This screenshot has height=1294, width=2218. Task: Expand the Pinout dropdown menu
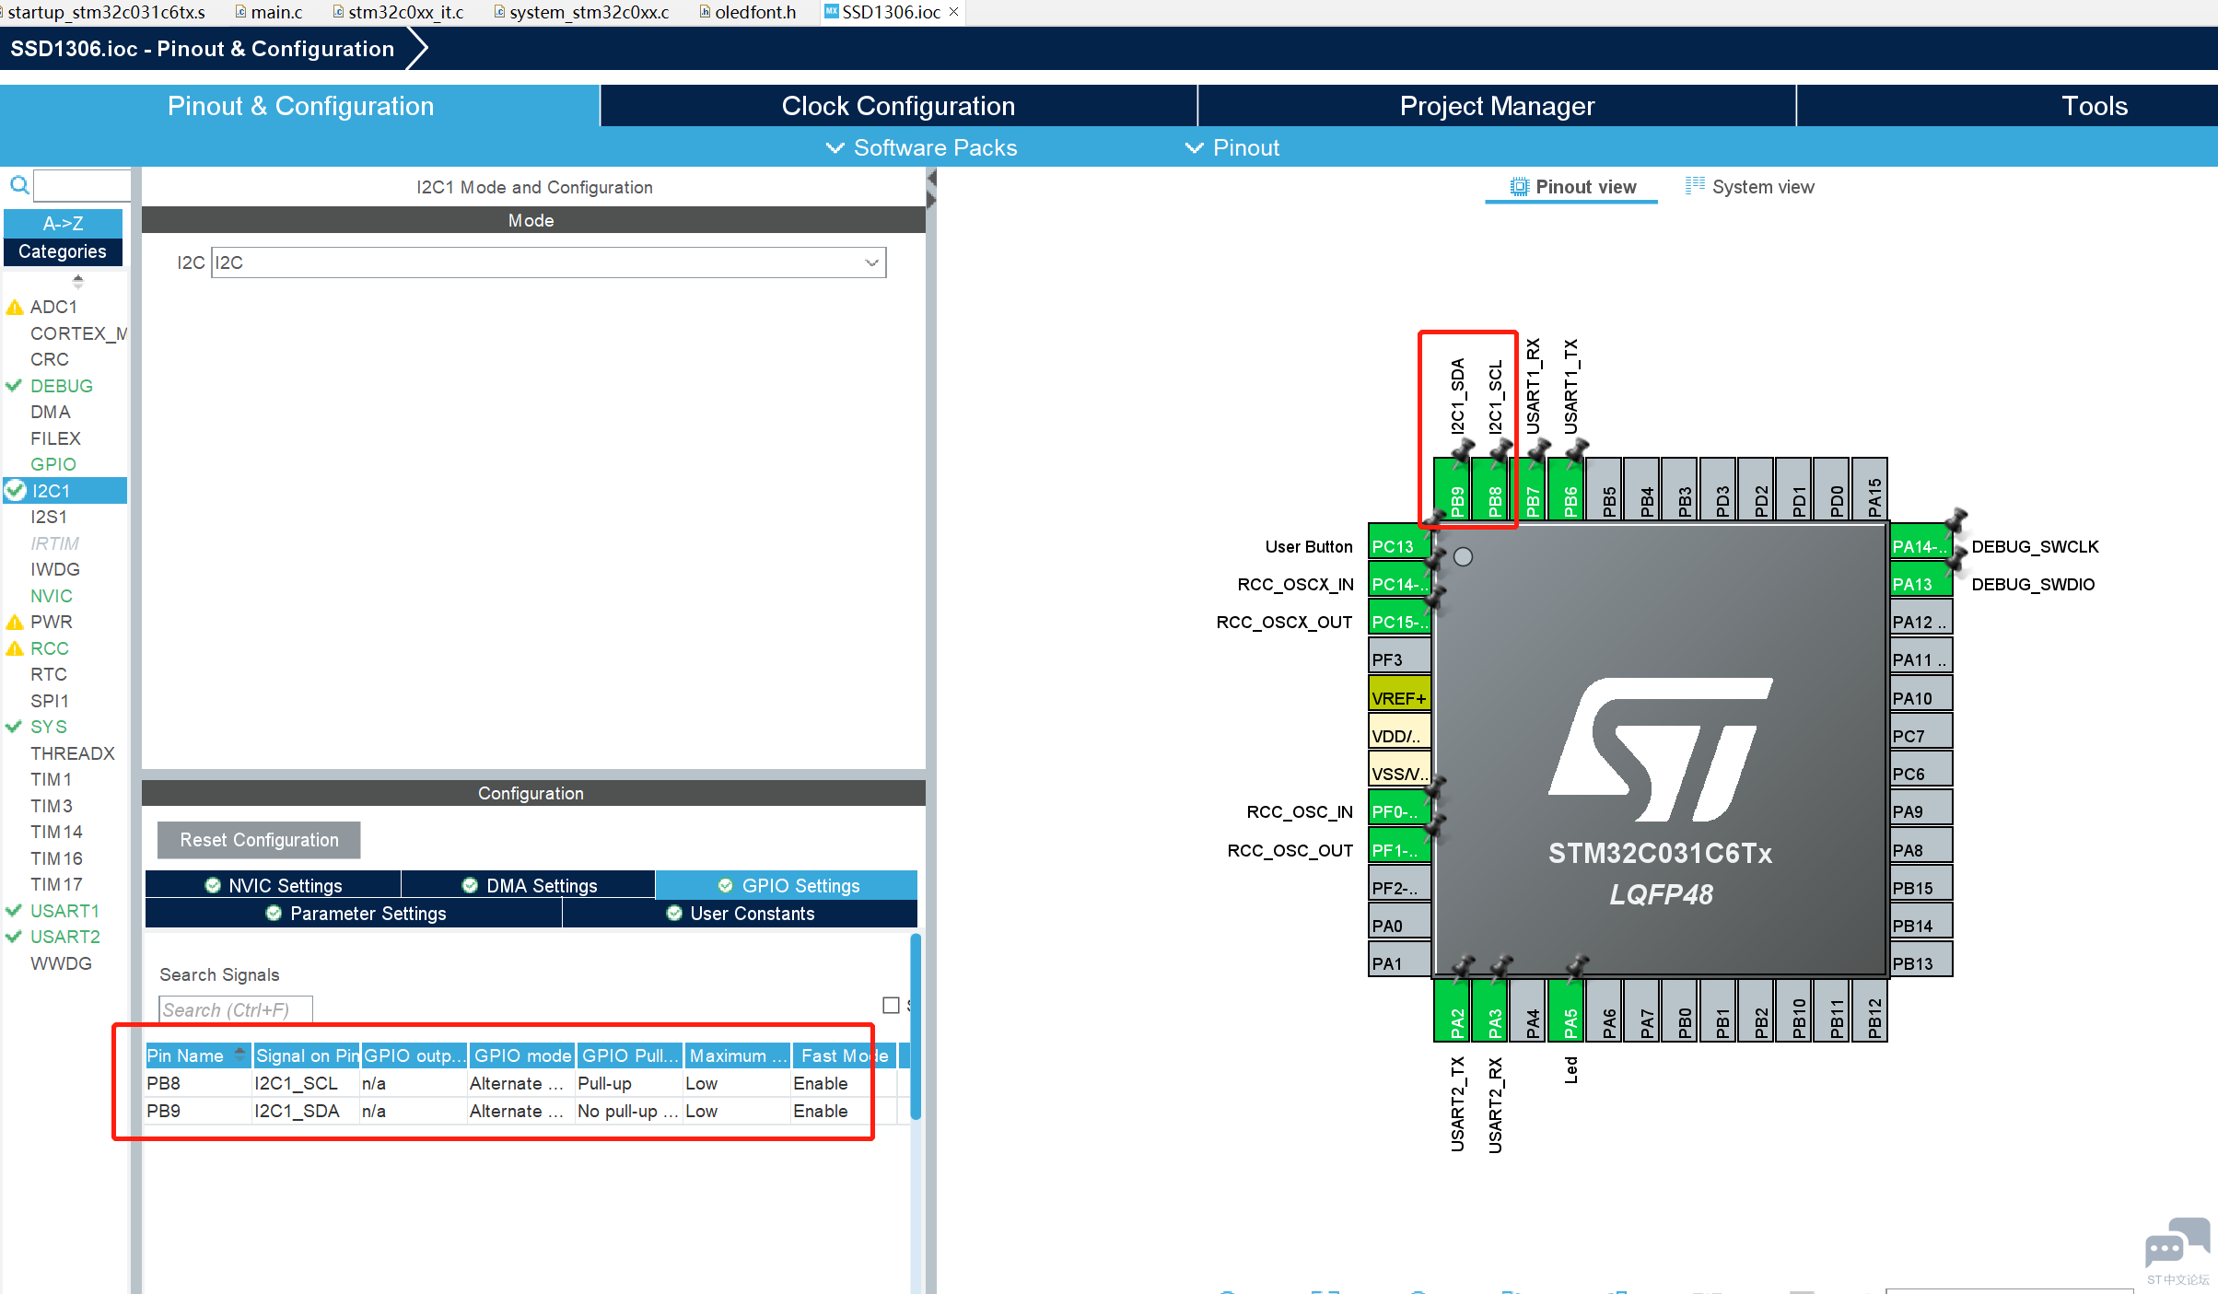click(1232, 147)
